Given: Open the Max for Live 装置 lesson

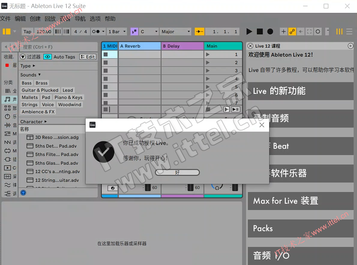Looking at the screenshot, I should [x=300, y=201].
